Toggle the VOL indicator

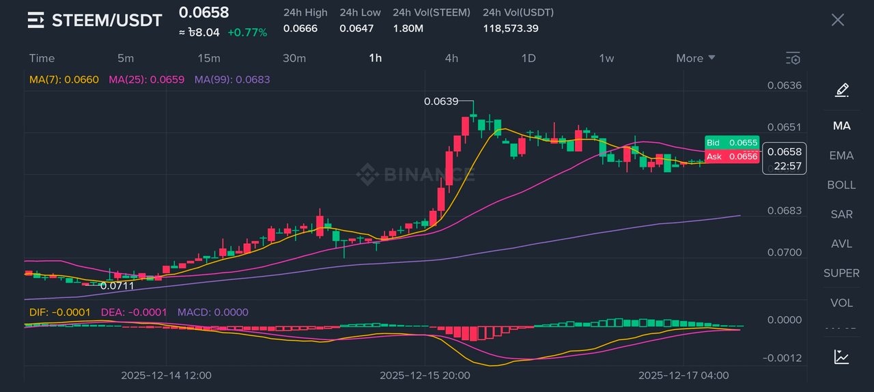(x=841, y=303)
